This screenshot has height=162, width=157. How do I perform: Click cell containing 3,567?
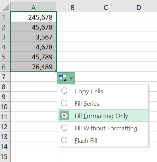[33, 37]
